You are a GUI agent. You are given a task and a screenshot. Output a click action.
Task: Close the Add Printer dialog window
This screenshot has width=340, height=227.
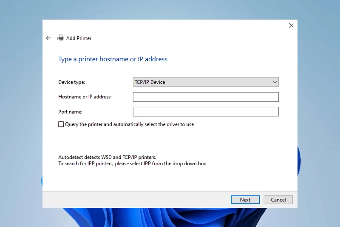click(291, 26)
